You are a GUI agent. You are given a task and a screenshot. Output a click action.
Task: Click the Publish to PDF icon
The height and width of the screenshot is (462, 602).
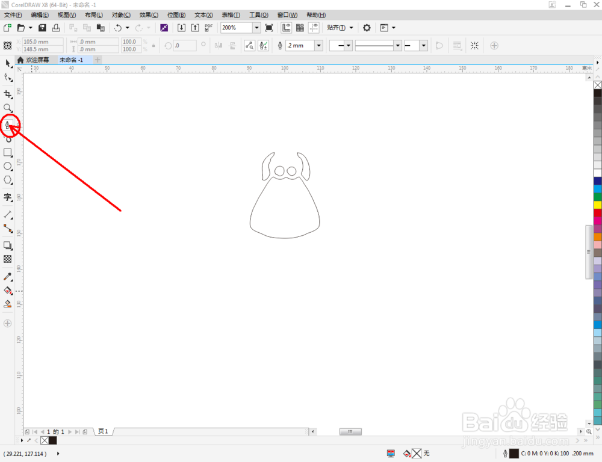click(x=208, y=28)
